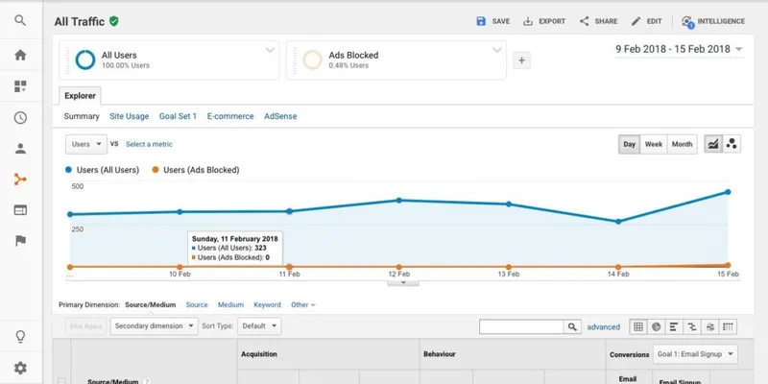The height and width of the screenshot is (384, 768).
Task: Open the Users metric dropdown
Action: (x=86, y=145)
